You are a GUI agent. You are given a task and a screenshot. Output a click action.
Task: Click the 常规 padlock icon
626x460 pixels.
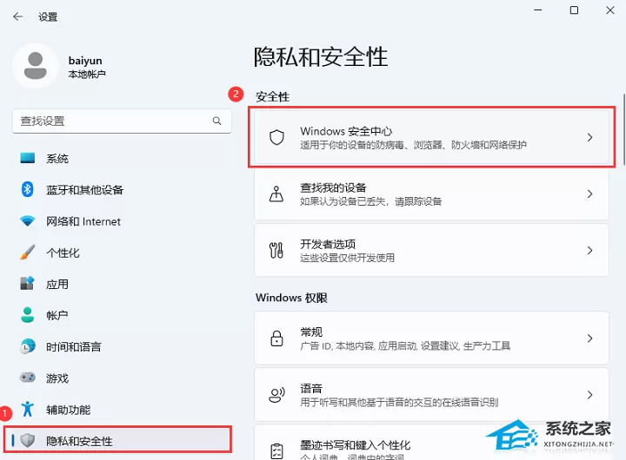(276, 338)
